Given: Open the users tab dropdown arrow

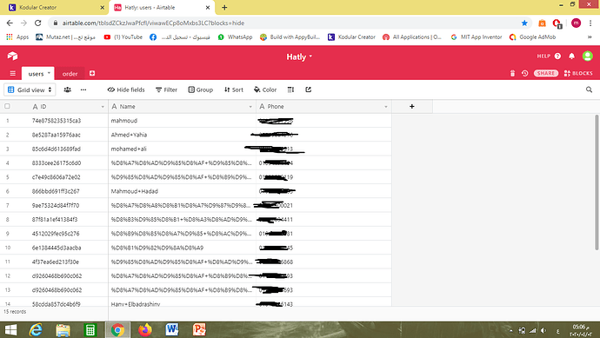Looking at the screenshot, I should [49, 73].
